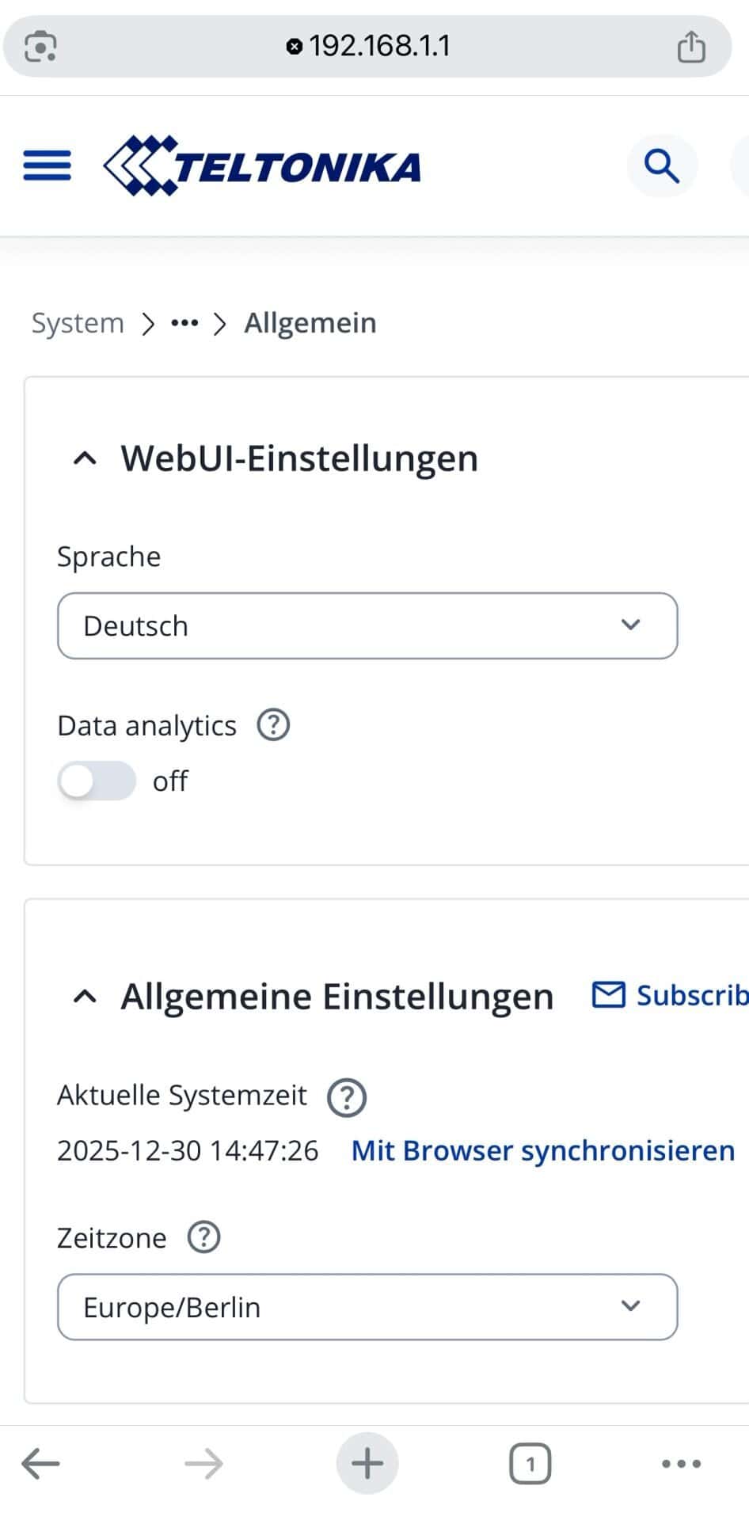Click Mit Browser synchronisieren
The image size is (749, 1520).
pos(542,1150)
